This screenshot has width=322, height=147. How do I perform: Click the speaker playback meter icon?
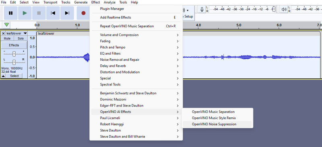(x=284, y=9)
